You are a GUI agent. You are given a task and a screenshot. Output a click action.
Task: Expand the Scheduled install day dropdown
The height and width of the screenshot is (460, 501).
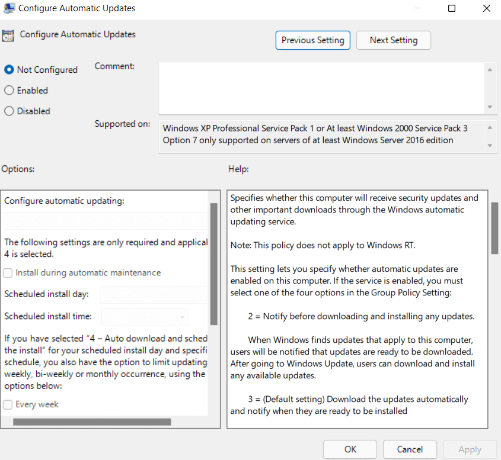click(x=153, y=295)
